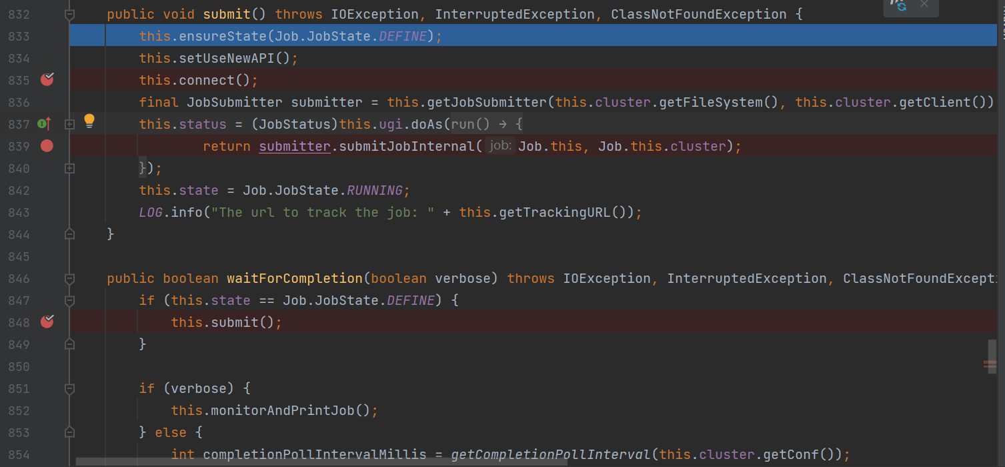Click the job: parameter hint on line 839
This screenshot has height=467, width=1005.
point(499,145)
